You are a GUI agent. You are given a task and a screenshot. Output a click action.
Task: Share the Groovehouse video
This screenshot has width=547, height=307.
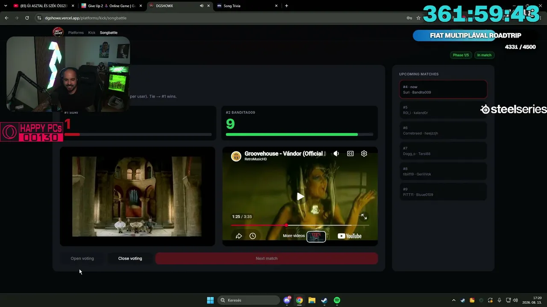[x=239, y=236]
